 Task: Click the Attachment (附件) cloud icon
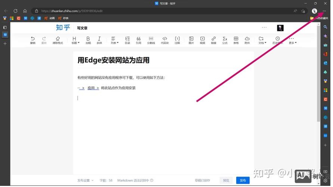click(247, 40)
